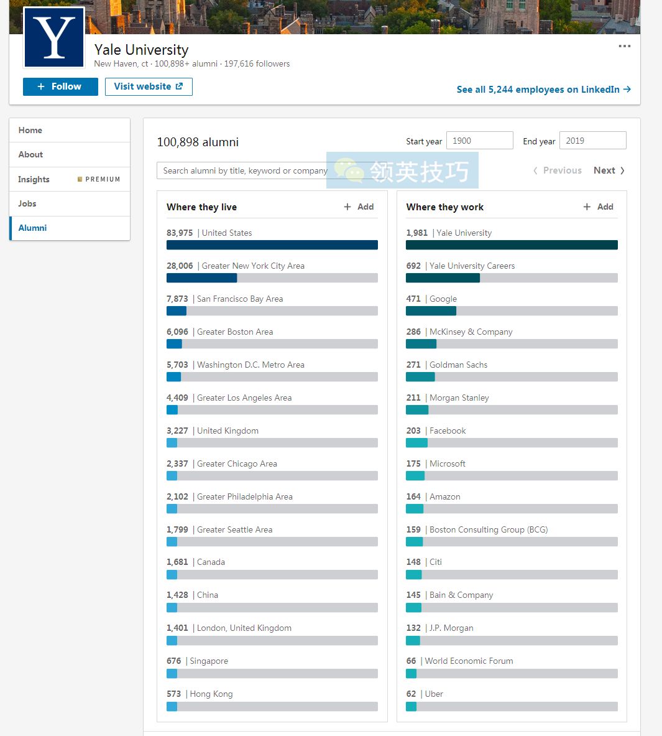Click the End year field

click(592, 141)
